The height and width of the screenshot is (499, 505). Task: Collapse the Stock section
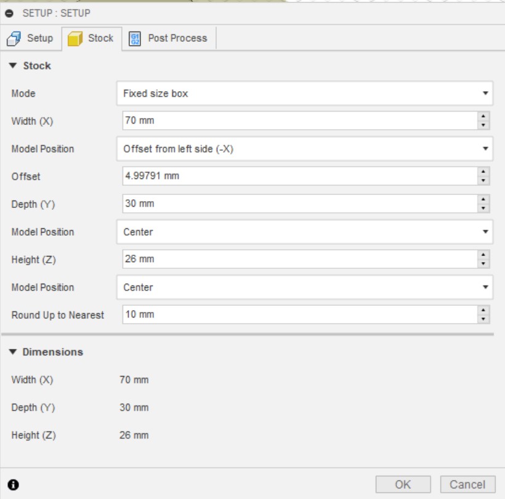click(14, 66)
